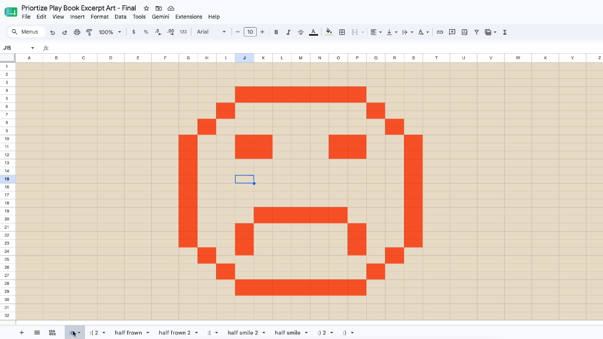Image resolution: width=603 pixels, height=339 pixels.
Task: Open the Tools menu
Action: (x=139, y=17)
